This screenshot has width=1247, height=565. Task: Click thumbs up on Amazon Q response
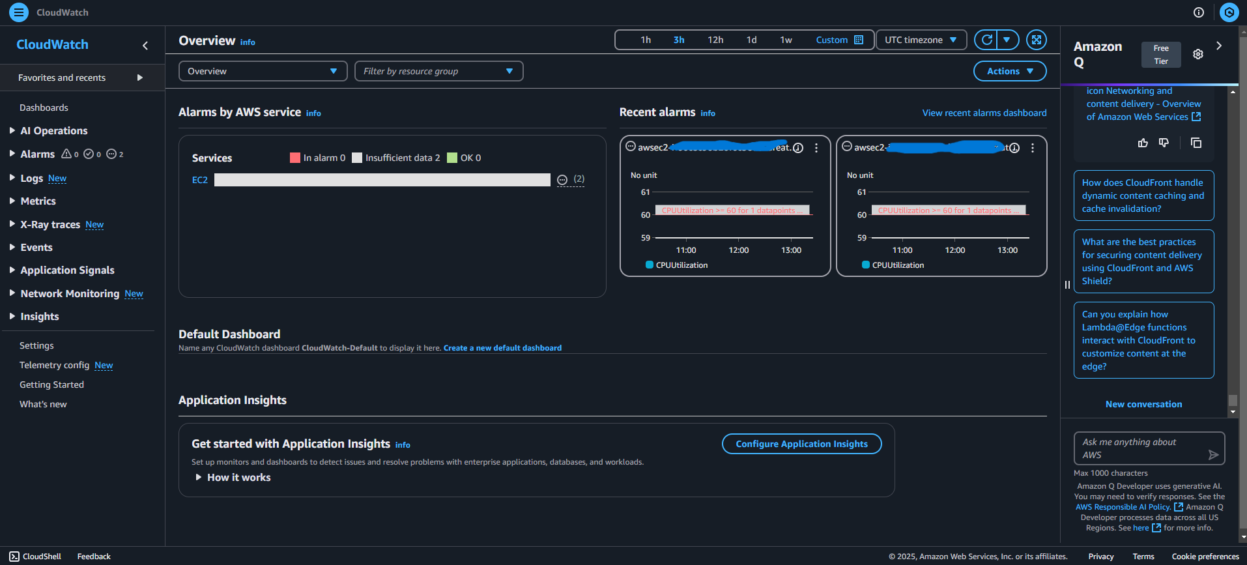[x=1143, y=143]
